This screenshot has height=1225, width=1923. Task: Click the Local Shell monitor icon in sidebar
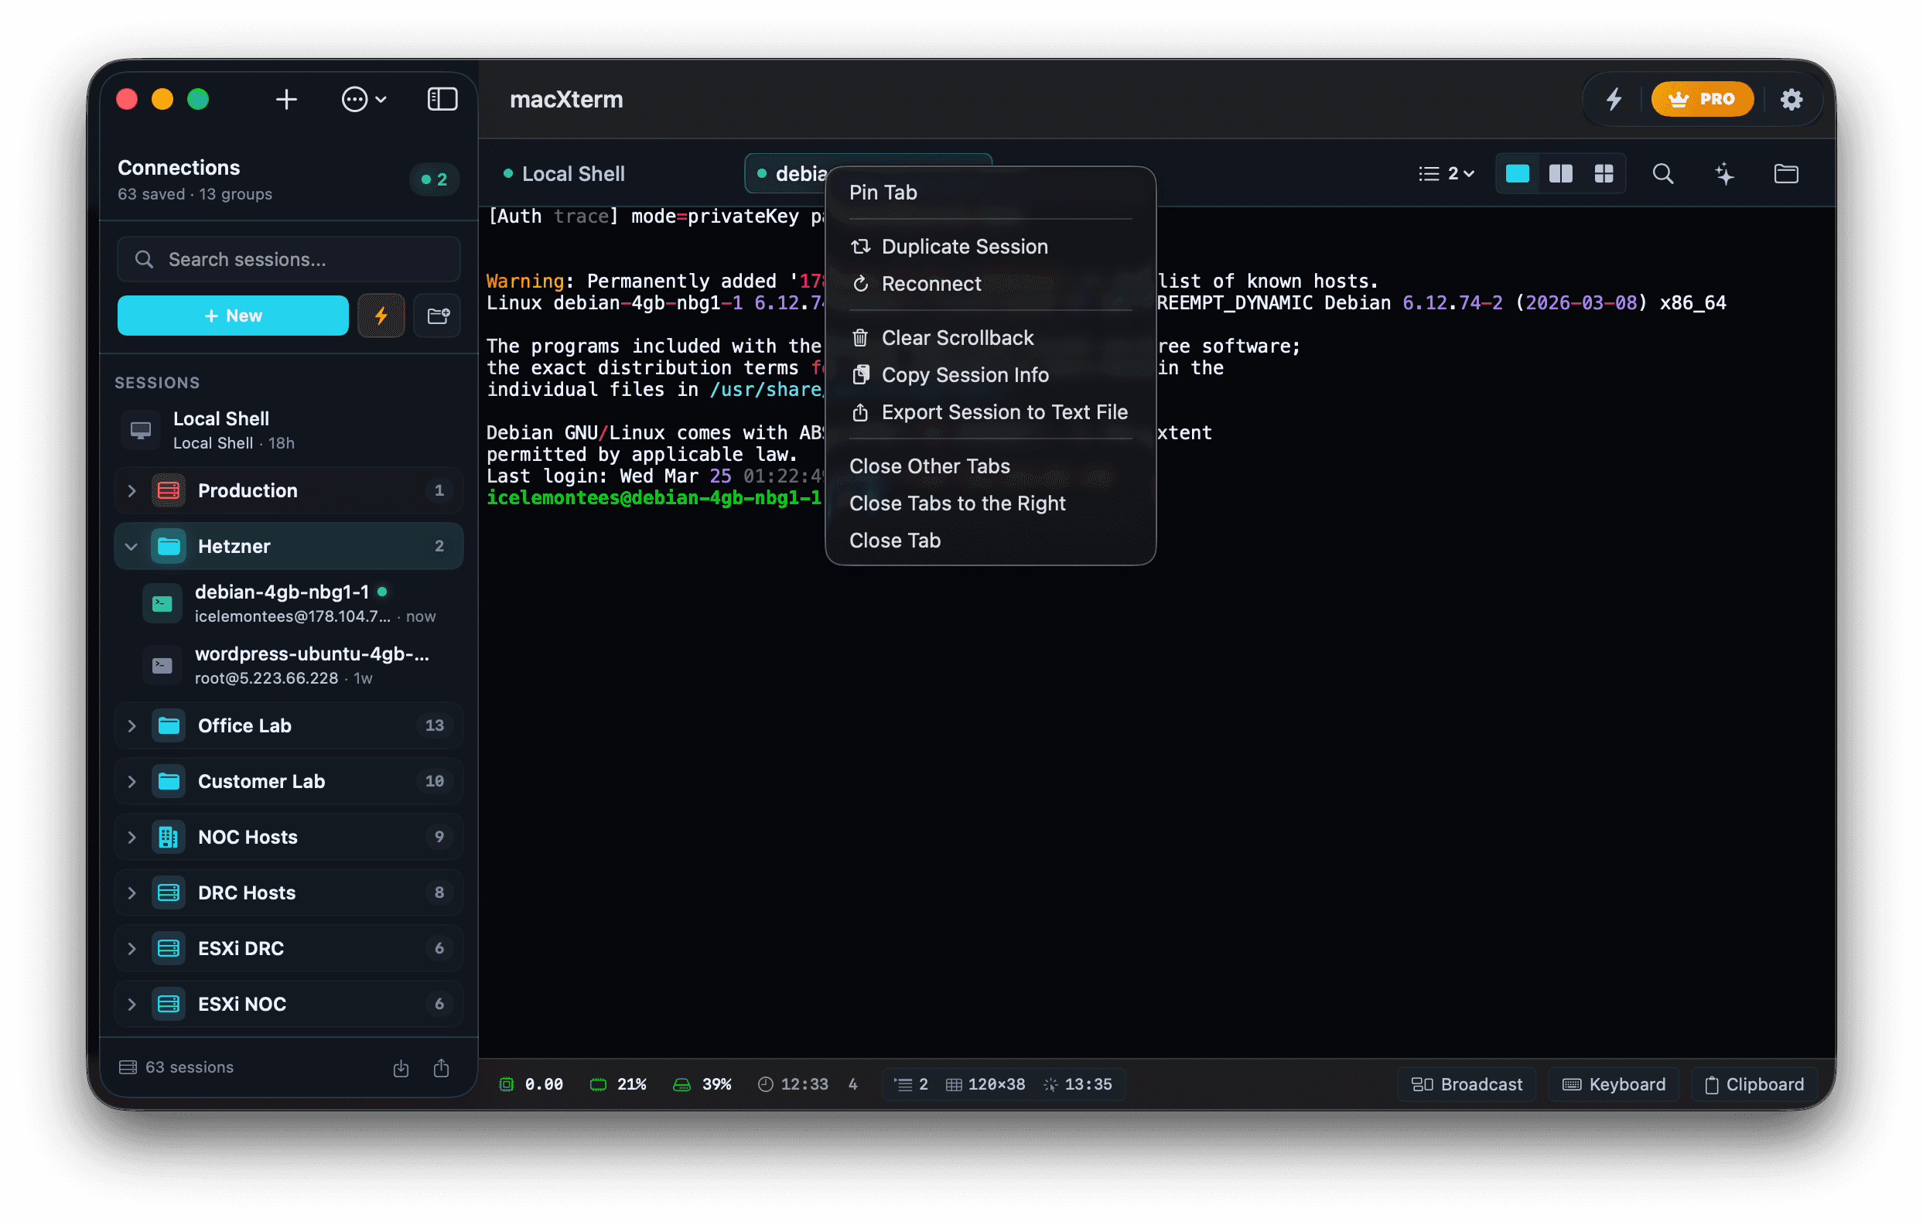141,431
